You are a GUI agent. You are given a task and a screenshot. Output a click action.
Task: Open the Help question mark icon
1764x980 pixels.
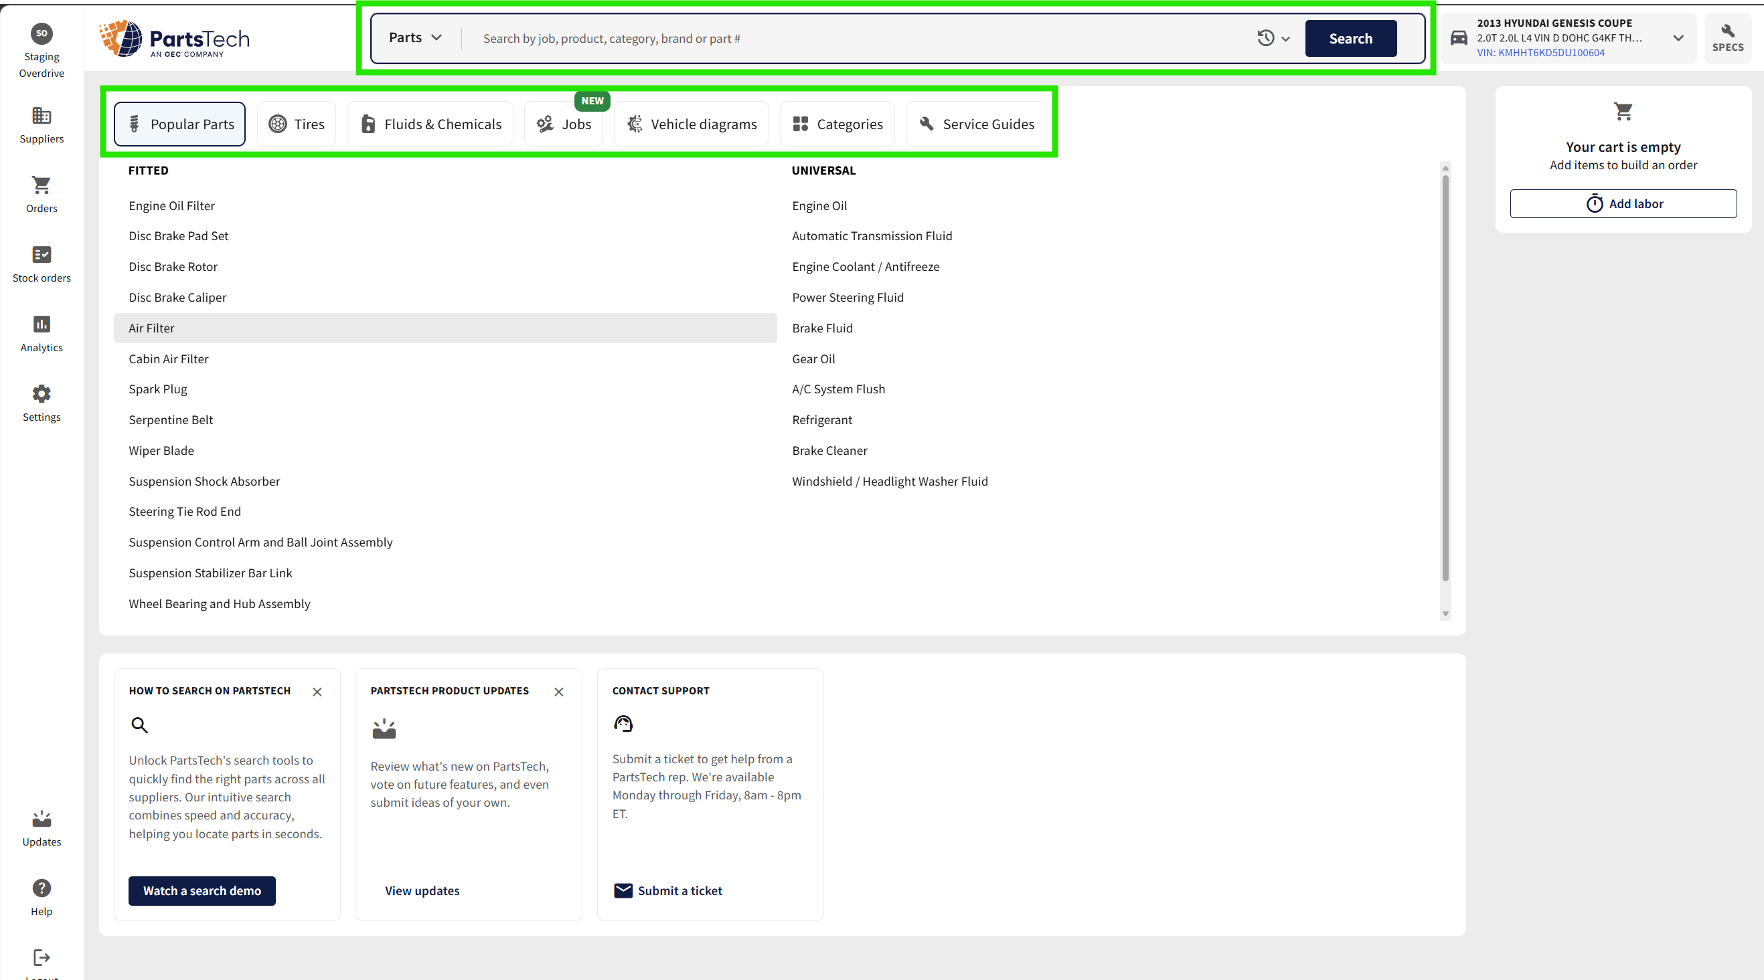[x=41, y=888]
